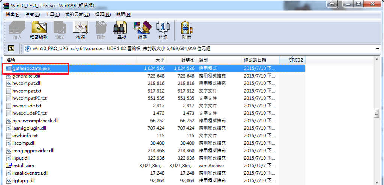Image resolution: width=384 pixels, height=185 pixels.
Task: Sort by Modified date (修改的日期) header
Action: pos(260,60)
